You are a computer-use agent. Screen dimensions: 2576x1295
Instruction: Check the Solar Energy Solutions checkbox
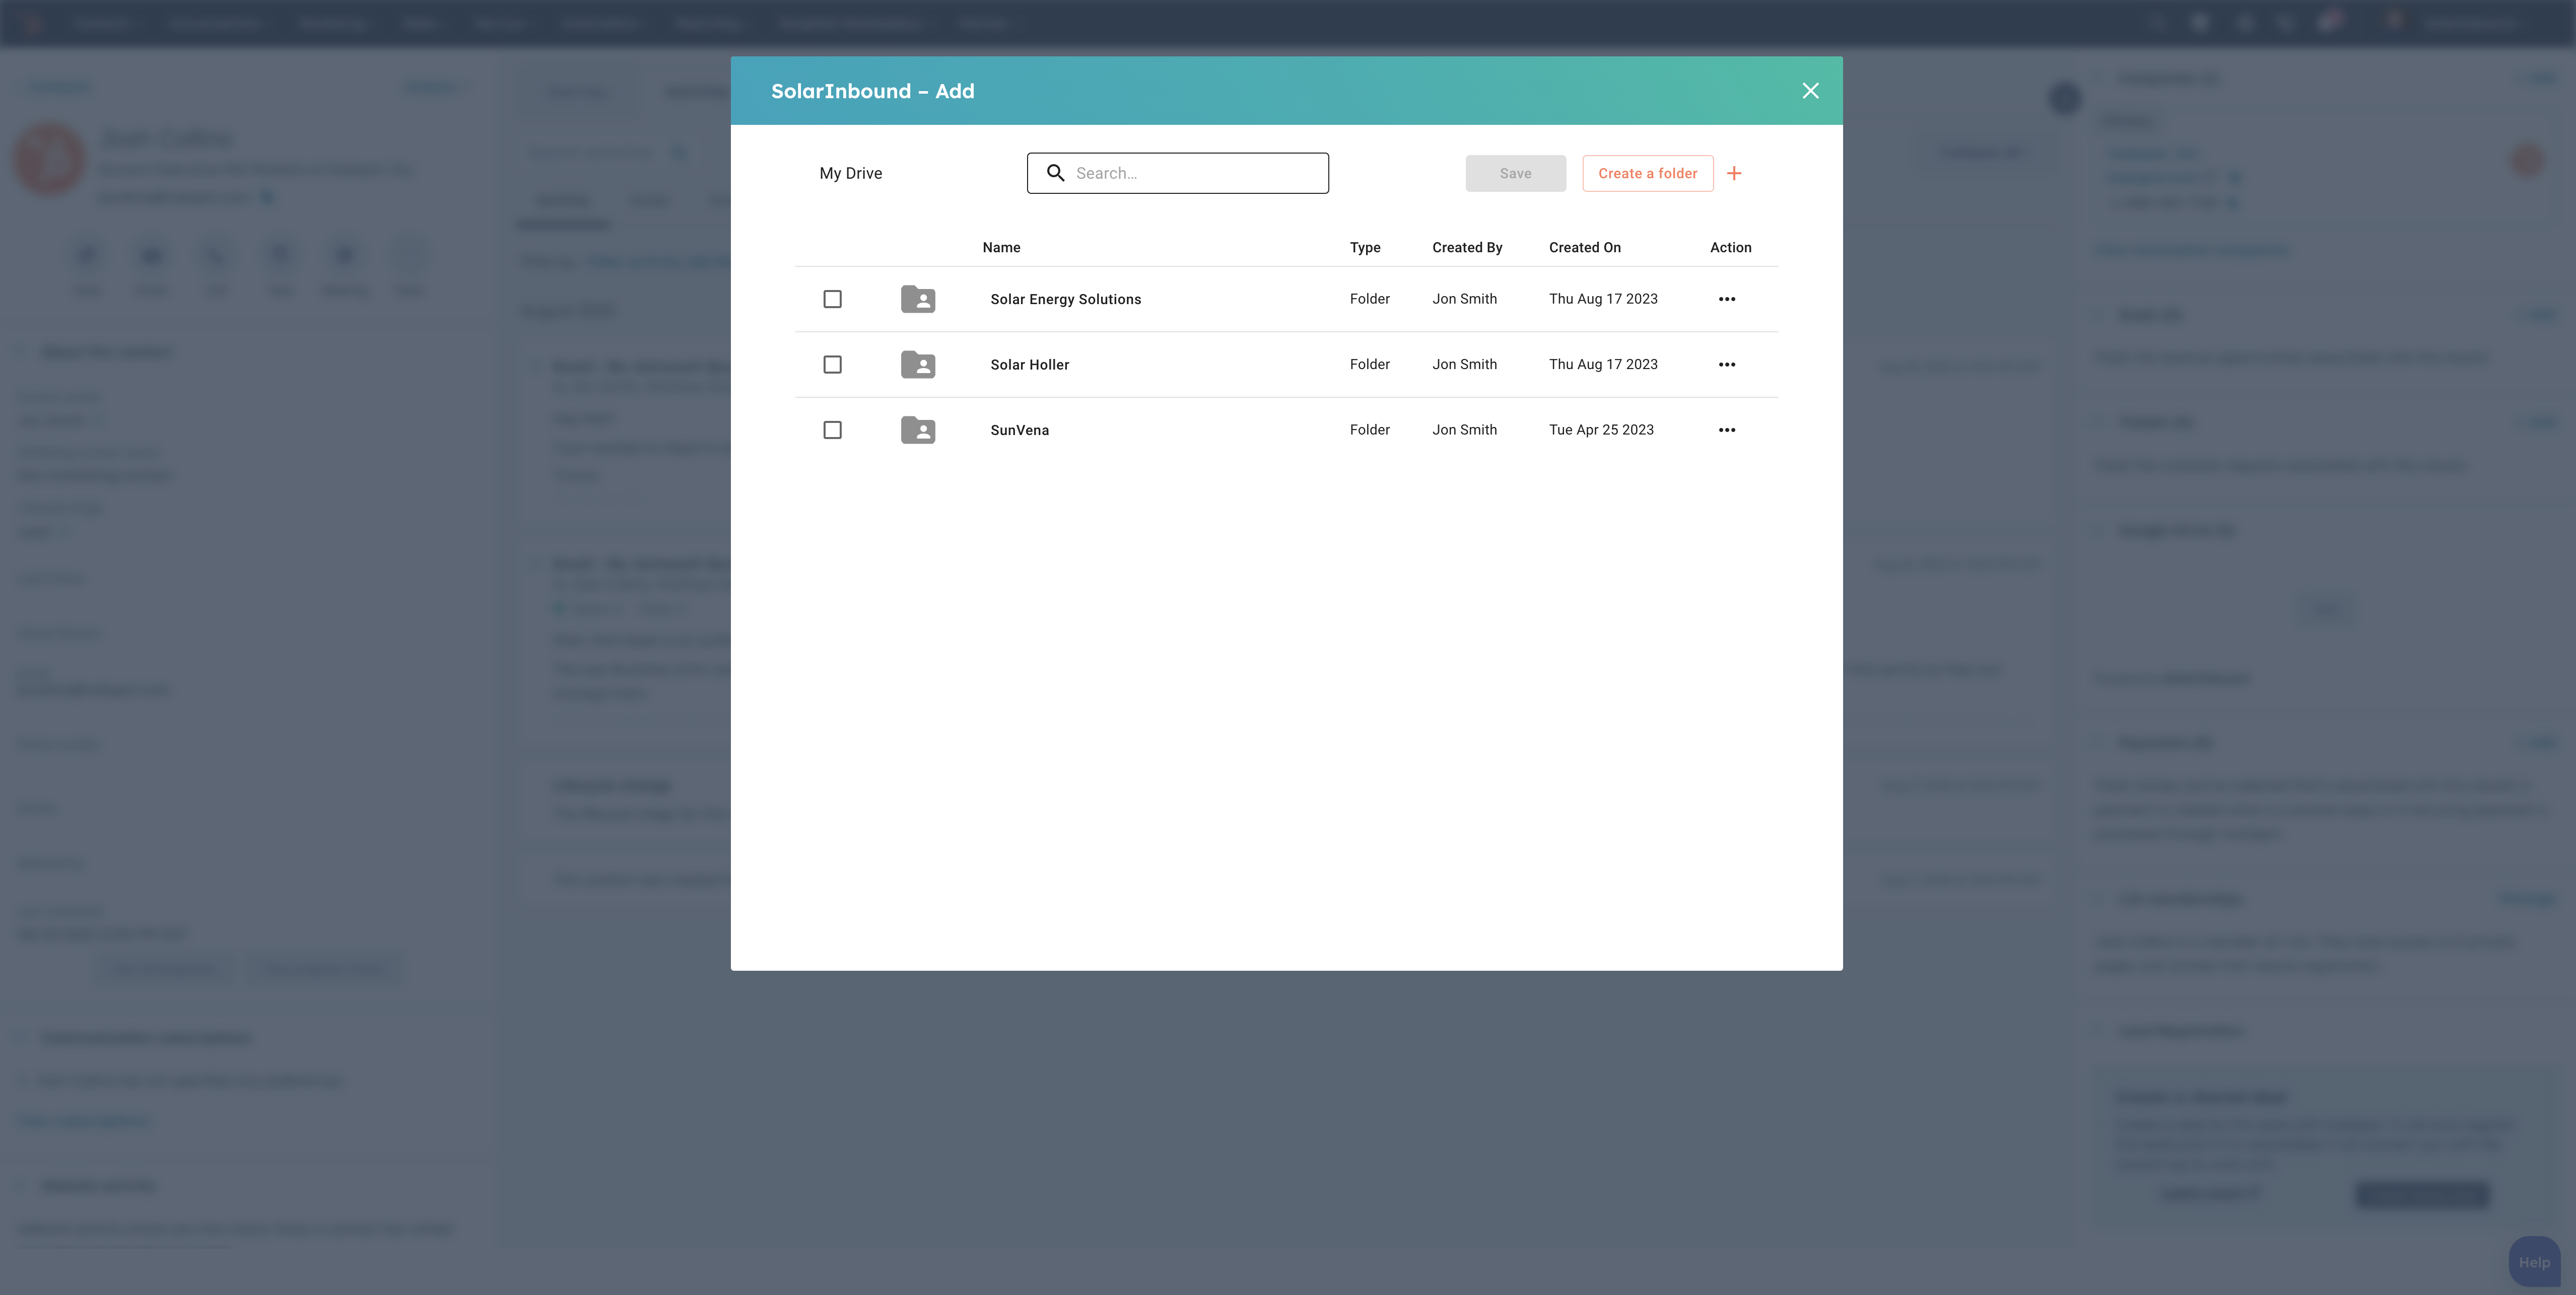click(x=832, y=299)
